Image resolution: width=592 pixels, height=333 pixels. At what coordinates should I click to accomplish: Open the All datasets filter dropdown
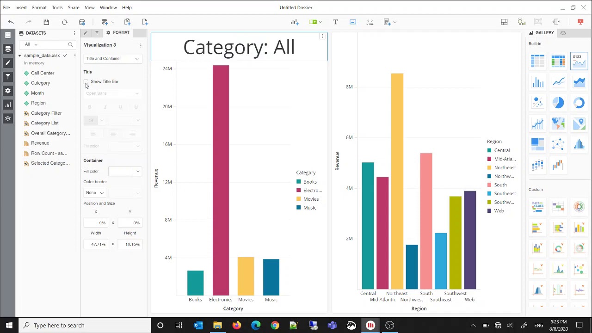pyautogui.click(x=31, y=44)
